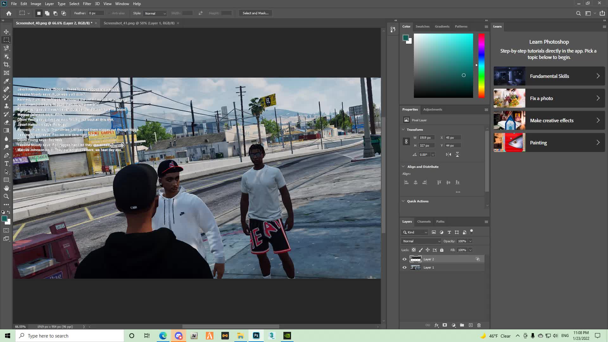Collapse the Align and Distribute section

403,167
